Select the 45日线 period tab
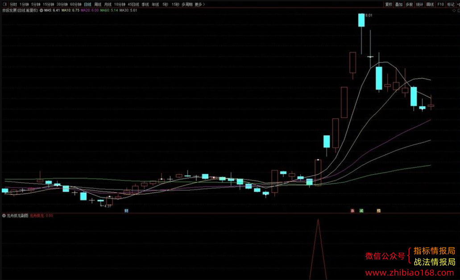The image size is (460, 280). point(133,4)
